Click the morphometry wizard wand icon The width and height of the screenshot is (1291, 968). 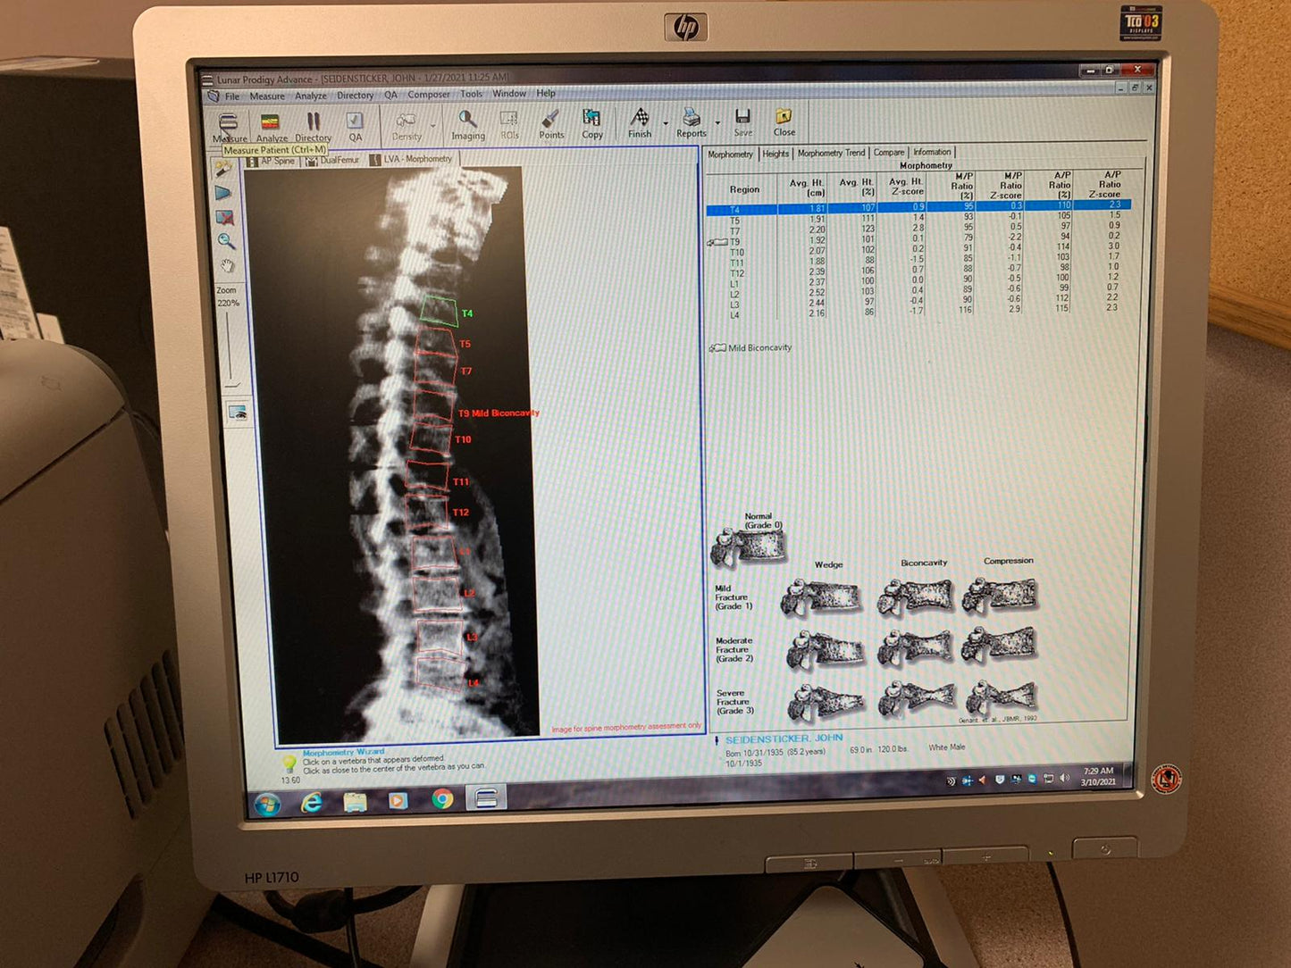pos(222,169)
